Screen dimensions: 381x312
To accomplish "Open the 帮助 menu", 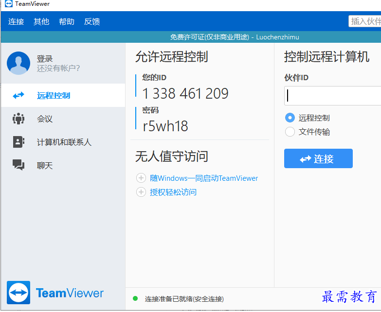I will coord(67,21).
